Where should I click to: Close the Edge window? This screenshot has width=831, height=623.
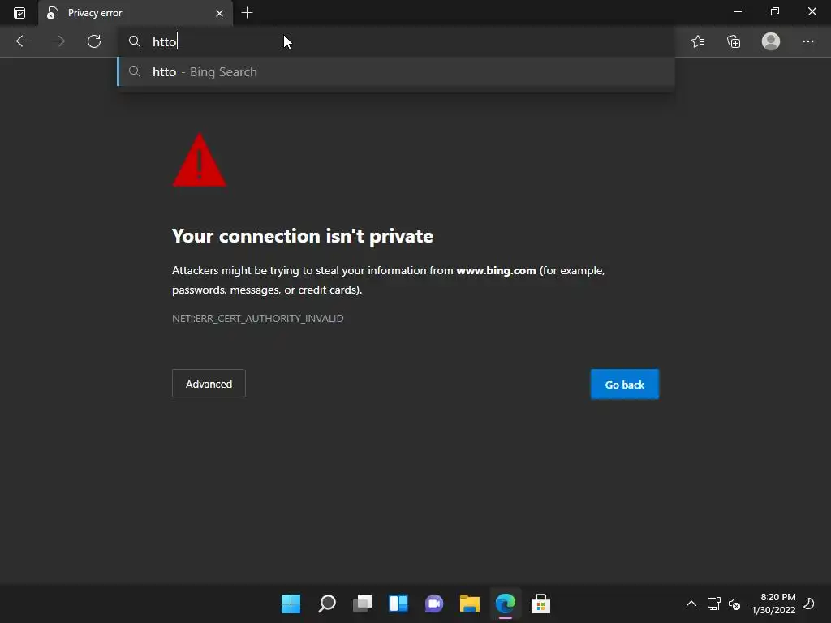click(x=812, y=11)
